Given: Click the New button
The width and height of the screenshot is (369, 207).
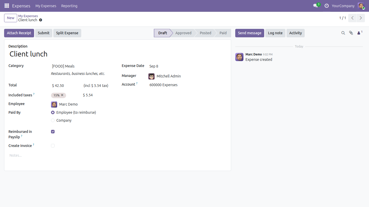Looking at the screenshot, I should point(11,18).
